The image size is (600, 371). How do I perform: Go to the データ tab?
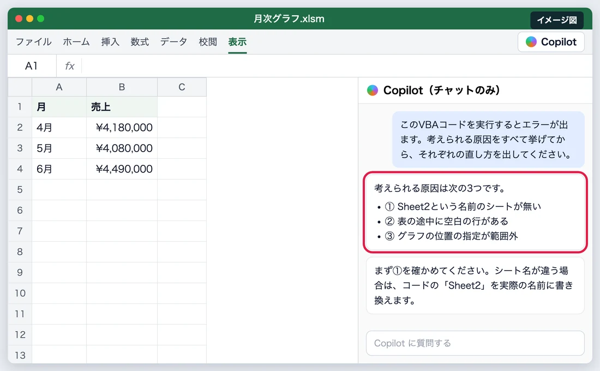173,41
